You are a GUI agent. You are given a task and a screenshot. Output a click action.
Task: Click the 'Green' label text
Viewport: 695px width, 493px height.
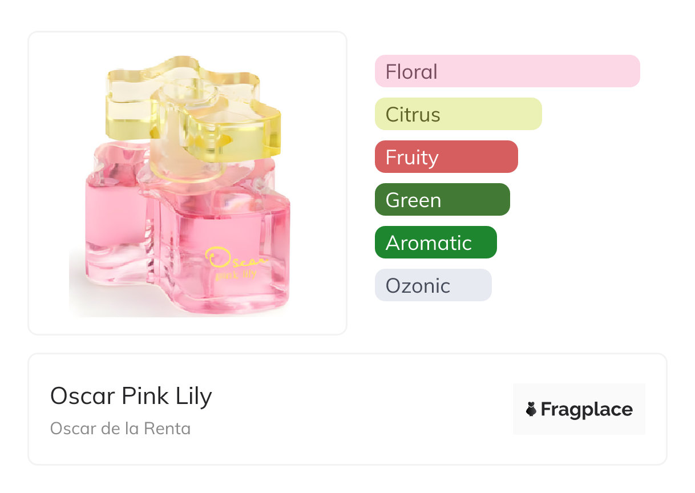click(x=413, y=200)
